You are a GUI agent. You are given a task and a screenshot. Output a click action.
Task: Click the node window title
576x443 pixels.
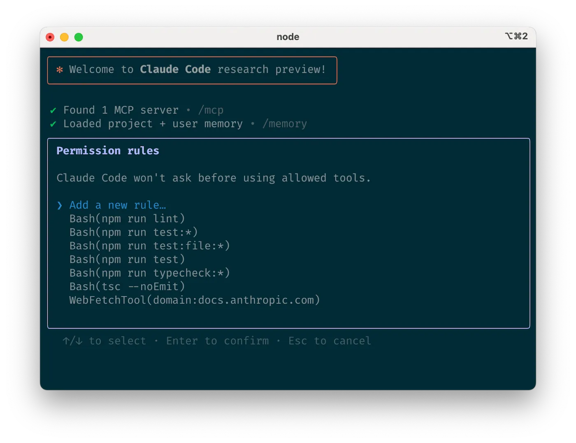(x=288, y=37)
